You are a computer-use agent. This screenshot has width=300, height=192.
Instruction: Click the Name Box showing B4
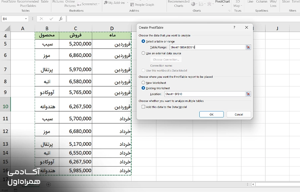13,19
